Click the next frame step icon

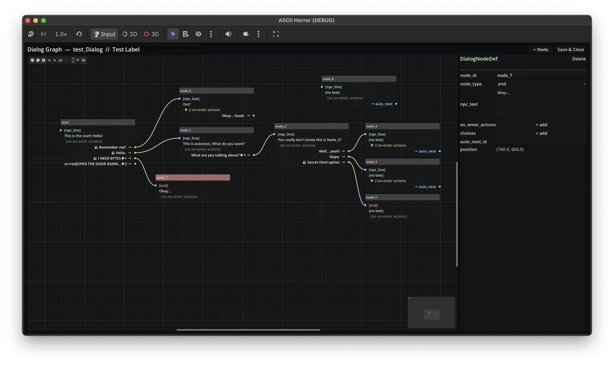(x=43, y=34)
